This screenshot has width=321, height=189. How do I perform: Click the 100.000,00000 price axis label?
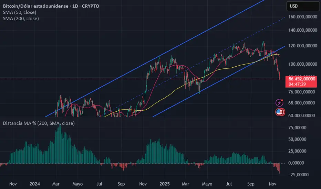(x=303, y=64)
